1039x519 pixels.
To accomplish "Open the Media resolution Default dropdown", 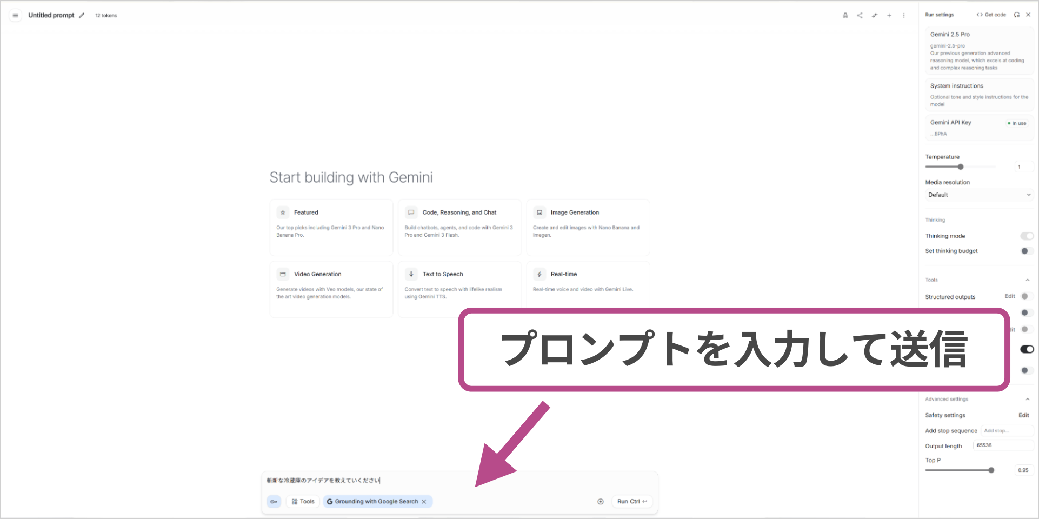I will pos(979,195).
